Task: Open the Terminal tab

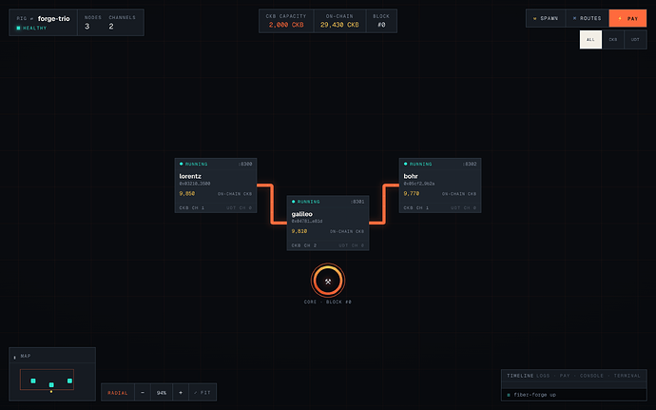Action: click(627, 376)
